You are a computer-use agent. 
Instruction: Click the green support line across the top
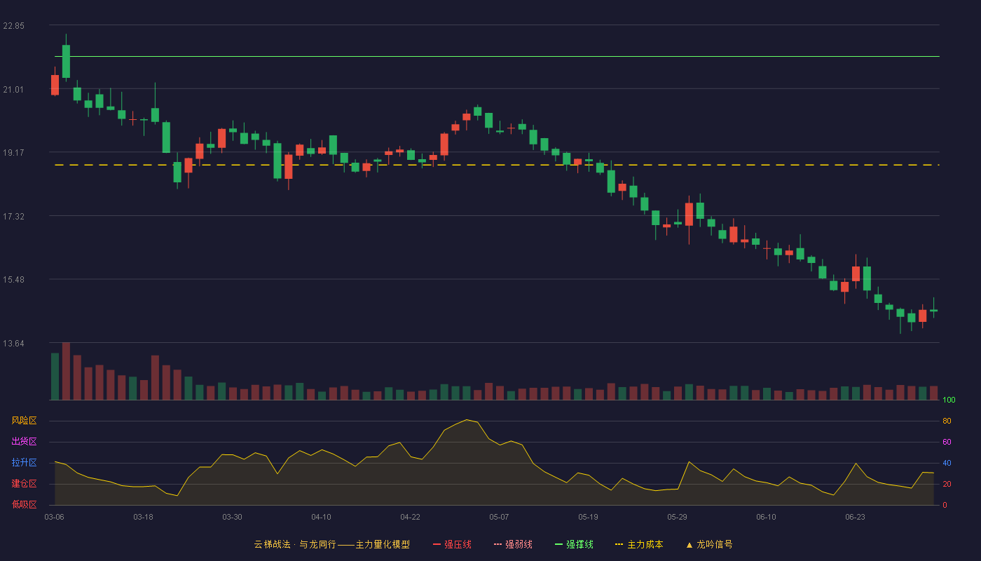click(497, 57)
